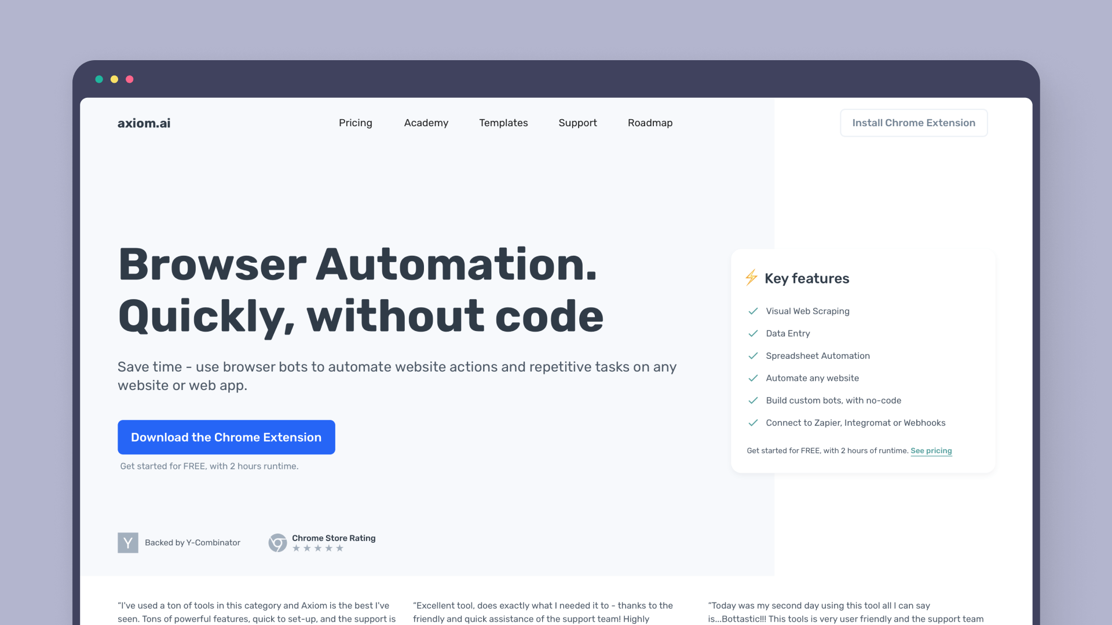The image size is (1112, 625).
Task: Click the Visual Web Scraping checkmark icon
Action: [x=752, y=311]
